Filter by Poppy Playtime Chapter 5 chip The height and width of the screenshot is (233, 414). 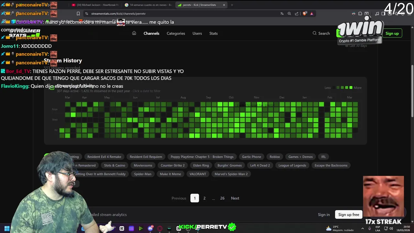[x=202, y=157]
